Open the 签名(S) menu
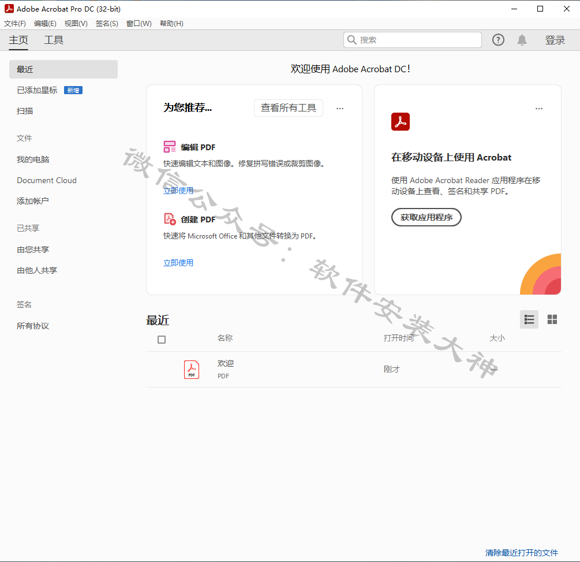This screenshot has width=580, height=562. click(x=107, y=23)
